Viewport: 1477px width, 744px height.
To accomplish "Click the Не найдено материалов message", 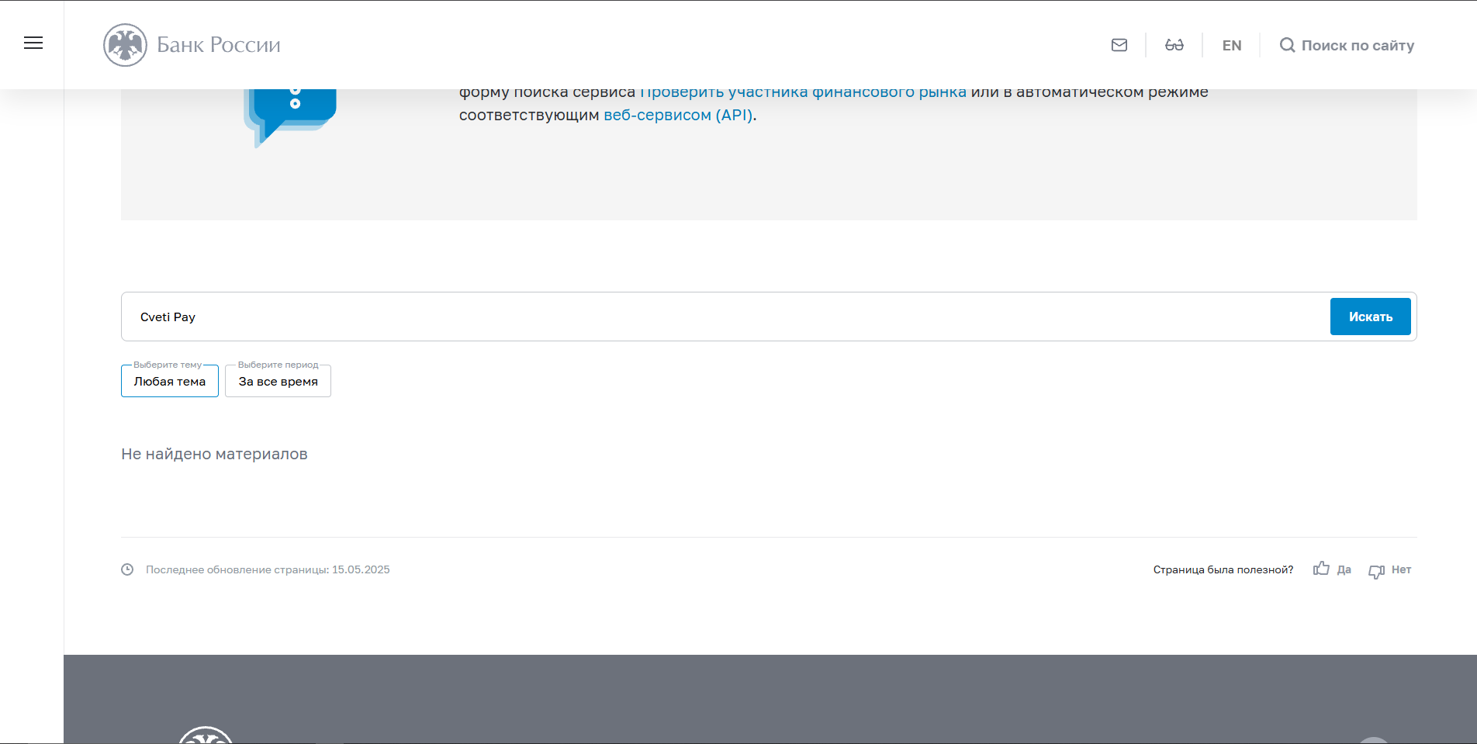I will coord(214,454).
